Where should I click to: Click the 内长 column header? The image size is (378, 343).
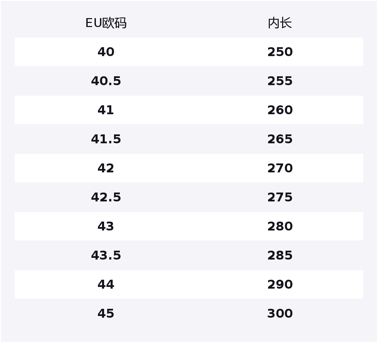click(280, 23)
